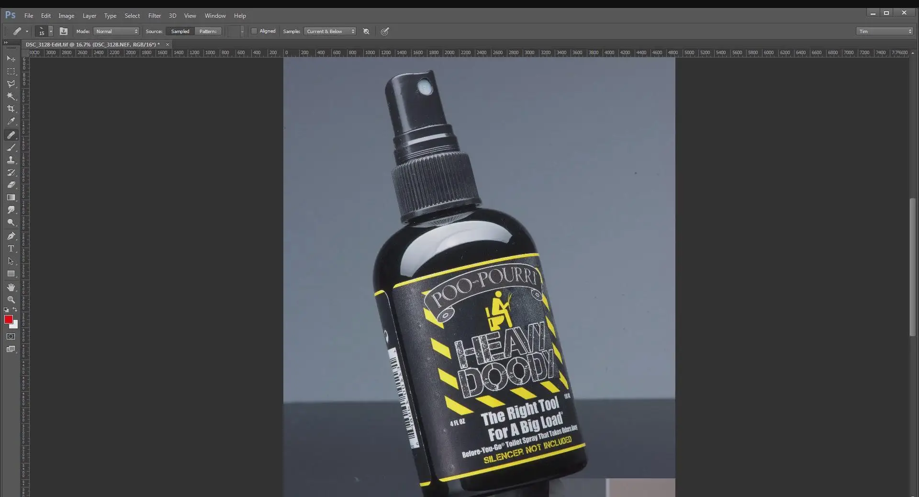Select the Hand tool

(x=11, y=287)
